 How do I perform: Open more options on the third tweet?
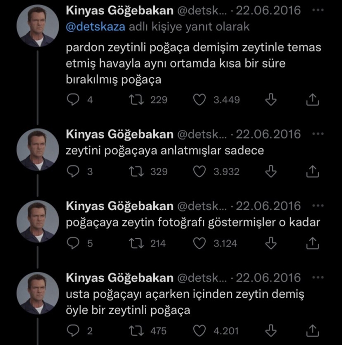317,206
